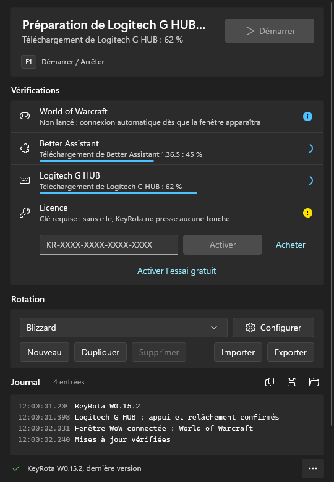Click the blue info icon for World of Warcraft
The width and height of the screenshot is (334, 482).
click(x=307, y=117)
